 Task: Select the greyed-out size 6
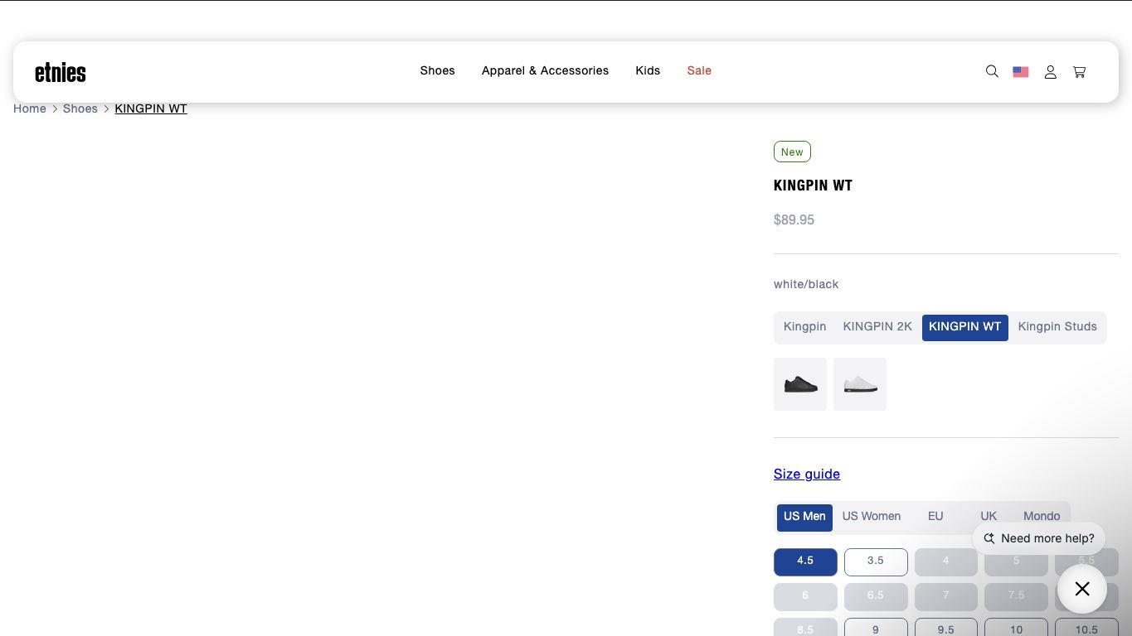click(805, 596)
